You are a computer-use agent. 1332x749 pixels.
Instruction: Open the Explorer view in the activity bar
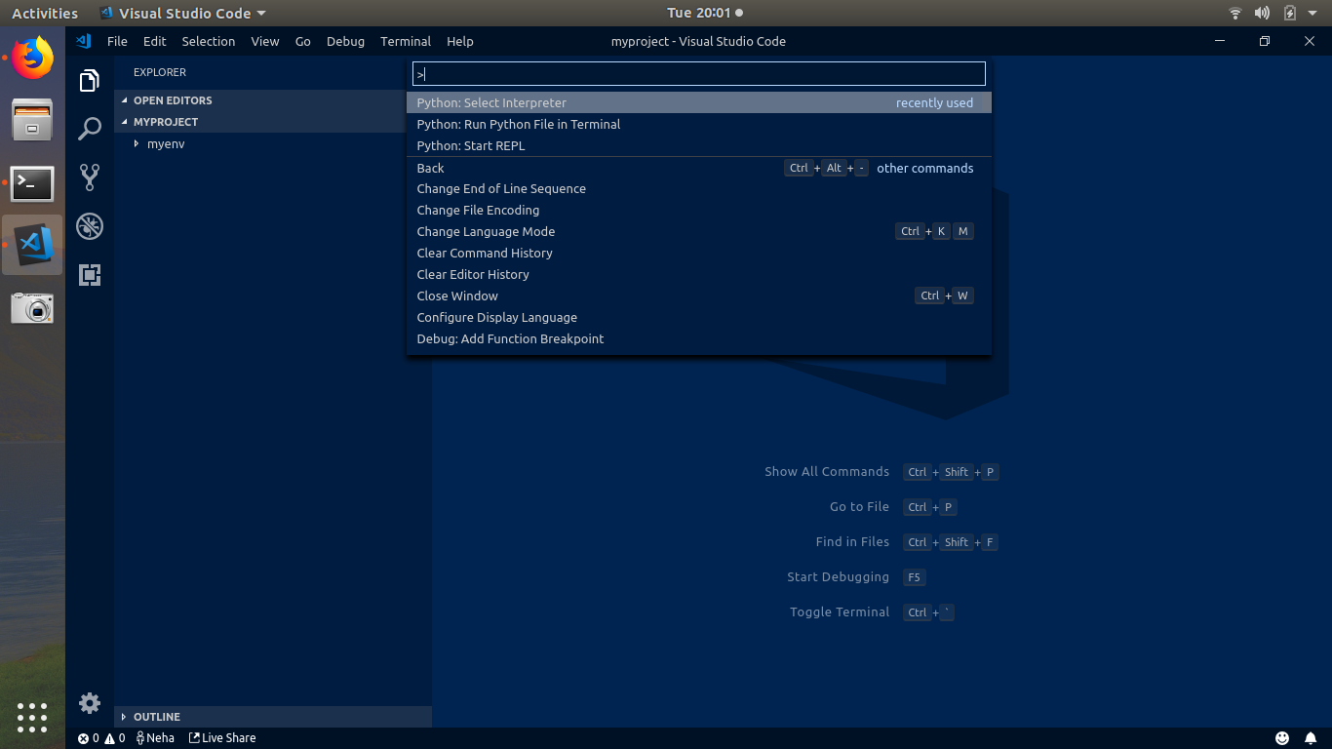point(90,80)
